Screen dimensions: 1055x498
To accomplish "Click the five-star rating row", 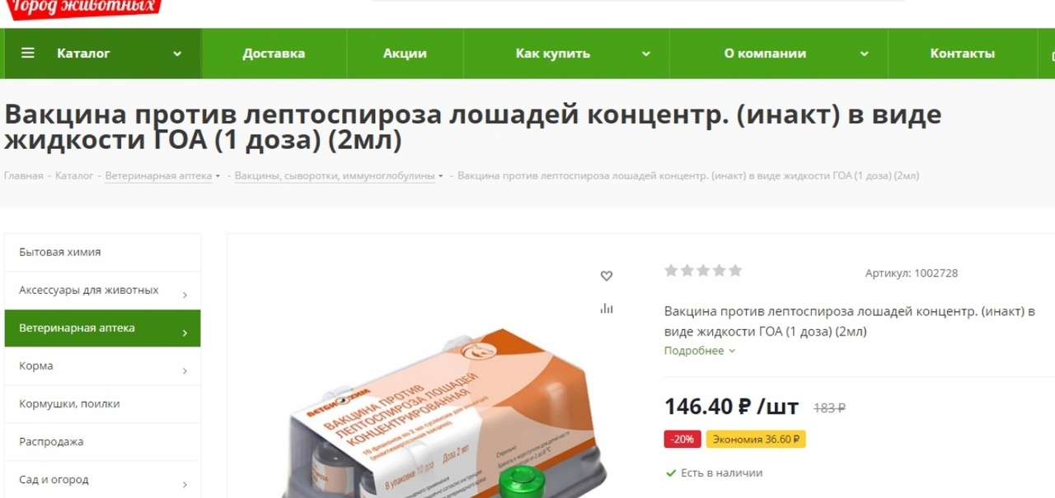I will [703, 270].
